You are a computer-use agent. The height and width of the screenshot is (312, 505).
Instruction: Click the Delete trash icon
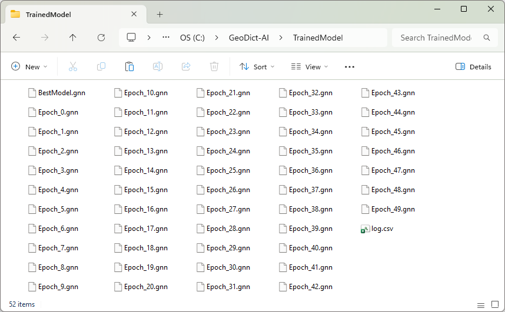point(214,66)
